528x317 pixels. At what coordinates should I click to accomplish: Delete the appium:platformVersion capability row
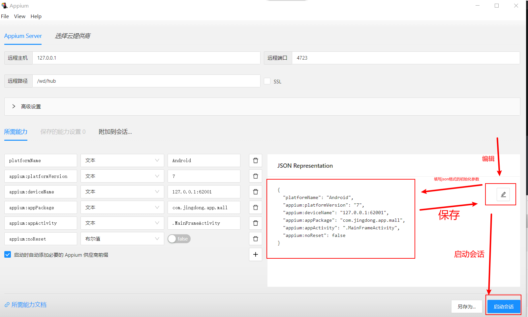[x=256, y=176]
